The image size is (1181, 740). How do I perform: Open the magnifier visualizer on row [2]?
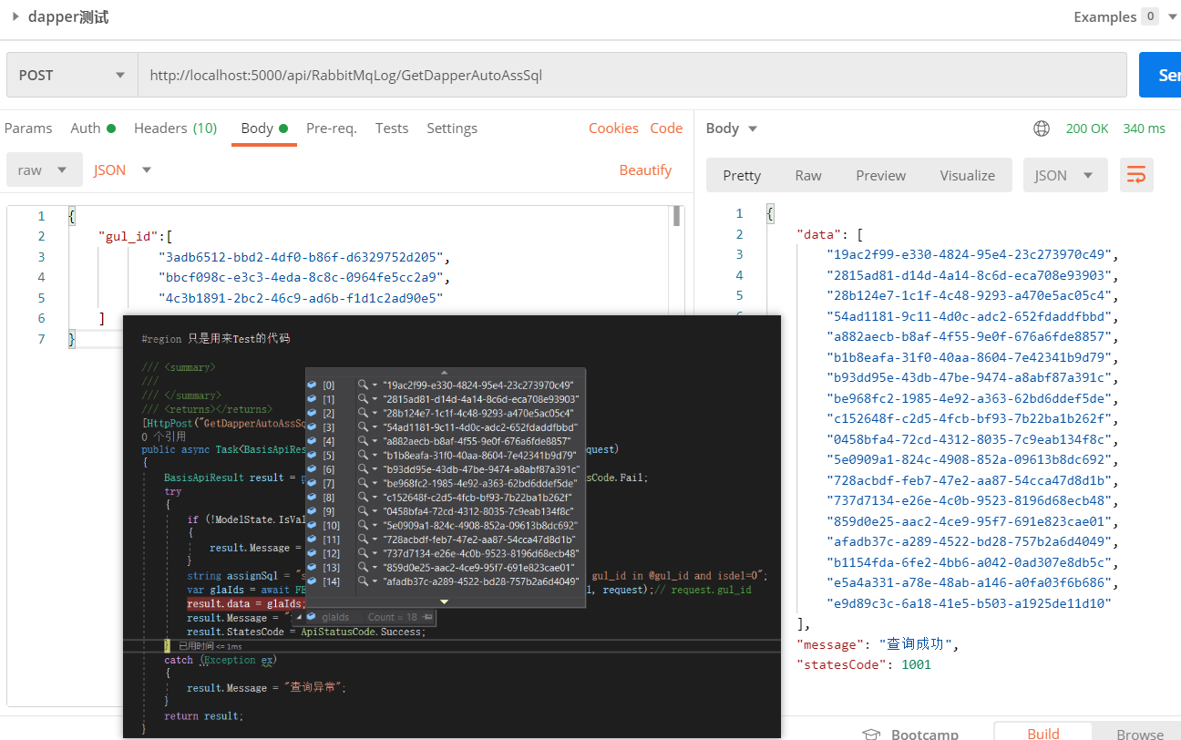tap(363, 413)
